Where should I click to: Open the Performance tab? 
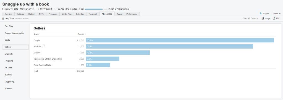132,14
